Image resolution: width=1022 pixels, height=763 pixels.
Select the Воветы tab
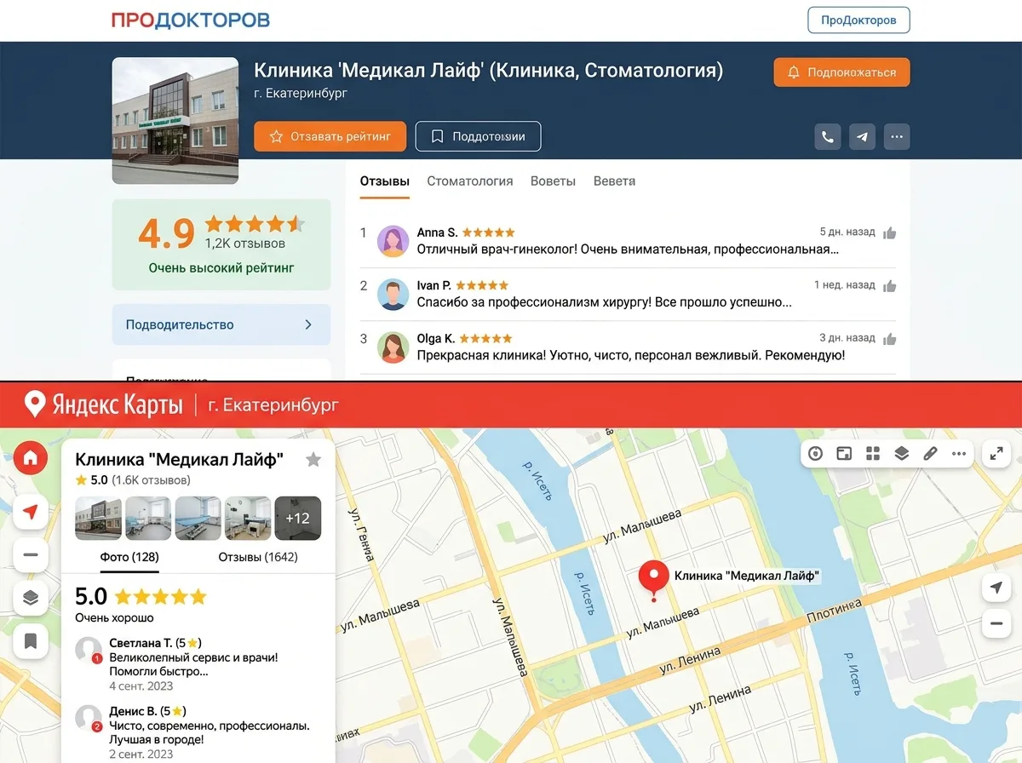(x=553, y=181)
